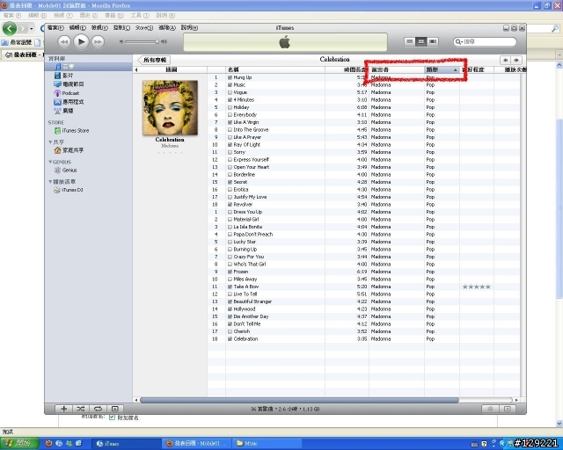The width and height of the screenshot is (563, 450).
Task: Show artwork viewer button at bottom
Action: (115, 409)
